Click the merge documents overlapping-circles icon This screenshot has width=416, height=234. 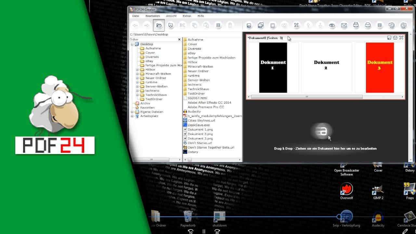[284, 25]
